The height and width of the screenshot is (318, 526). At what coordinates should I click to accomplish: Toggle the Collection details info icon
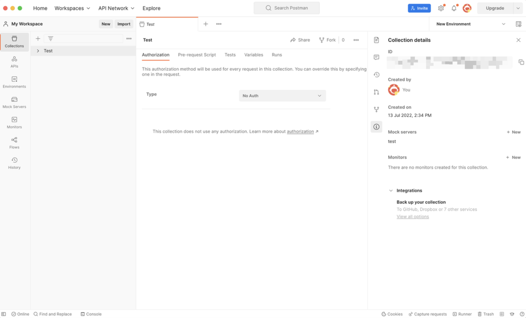pos(376,127)
